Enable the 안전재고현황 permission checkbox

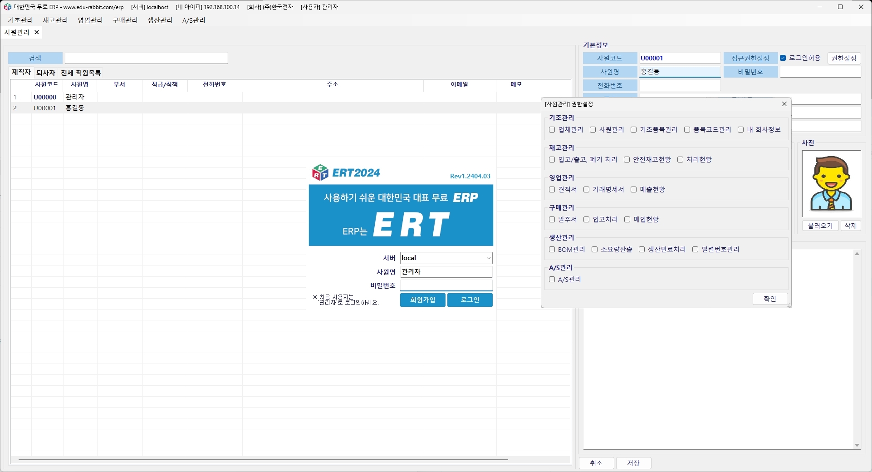[x=627, y=159]
